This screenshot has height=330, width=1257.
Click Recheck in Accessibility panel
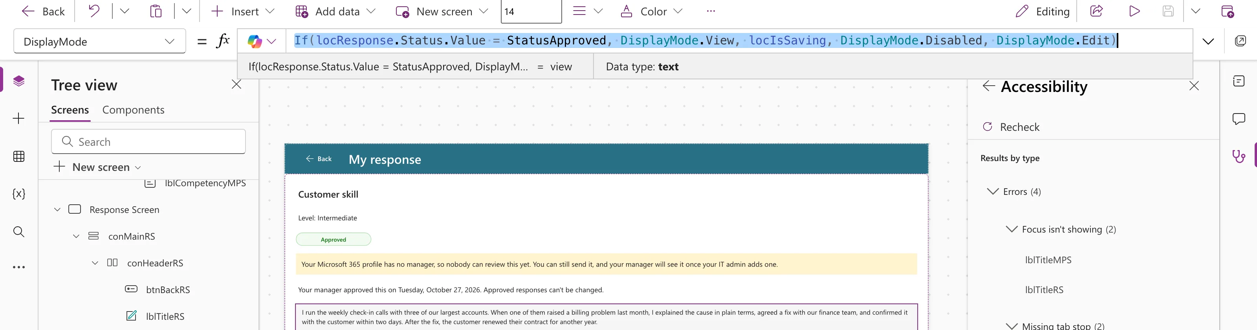1011,127
